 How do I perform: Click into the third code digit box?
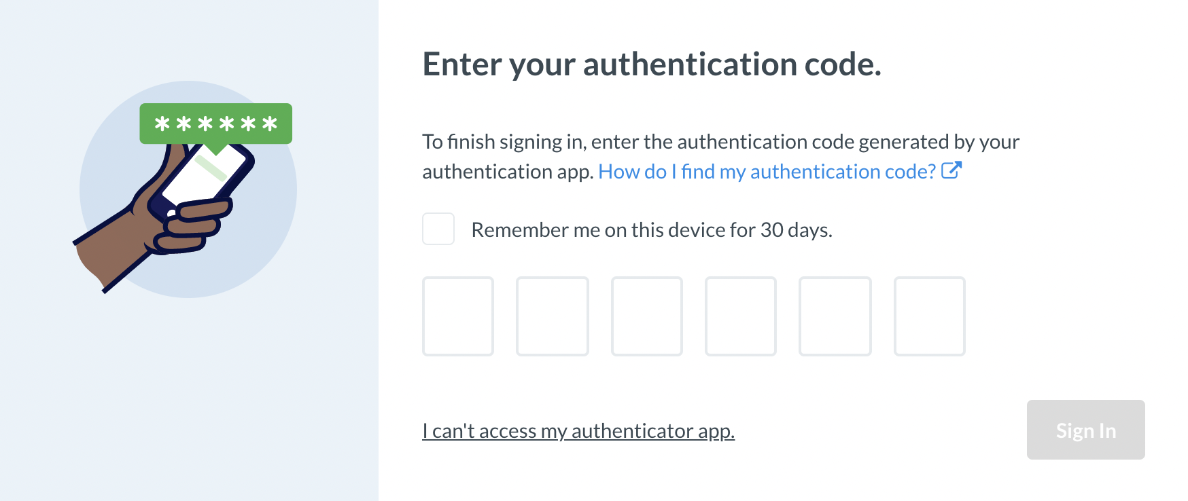pos(647,316)
